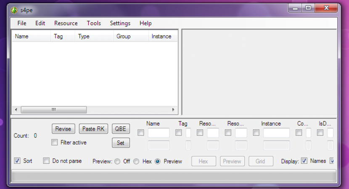
Task: Open the Settings menu
Action: pos(120,24)
